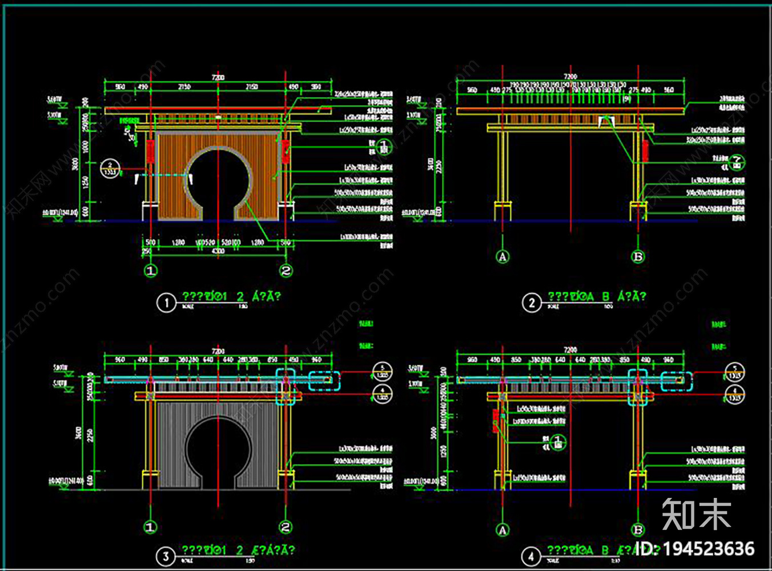Click the ID: 194523636 label

[695, 549]
